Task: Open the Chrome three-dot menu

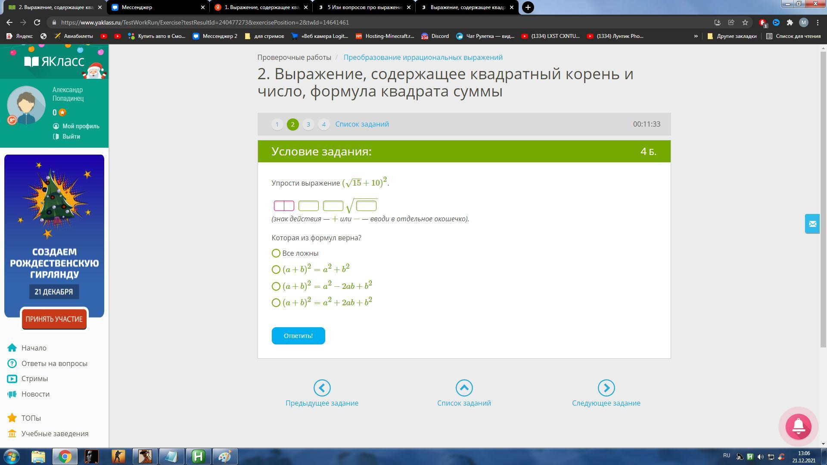Action: pos(818,22)
